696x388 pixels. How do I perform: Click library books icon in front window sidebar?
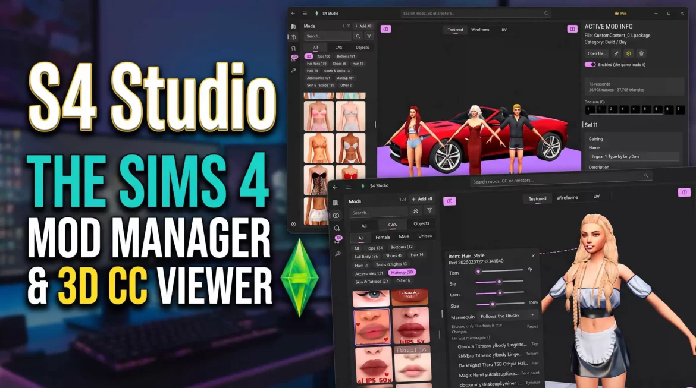[336, 203]
